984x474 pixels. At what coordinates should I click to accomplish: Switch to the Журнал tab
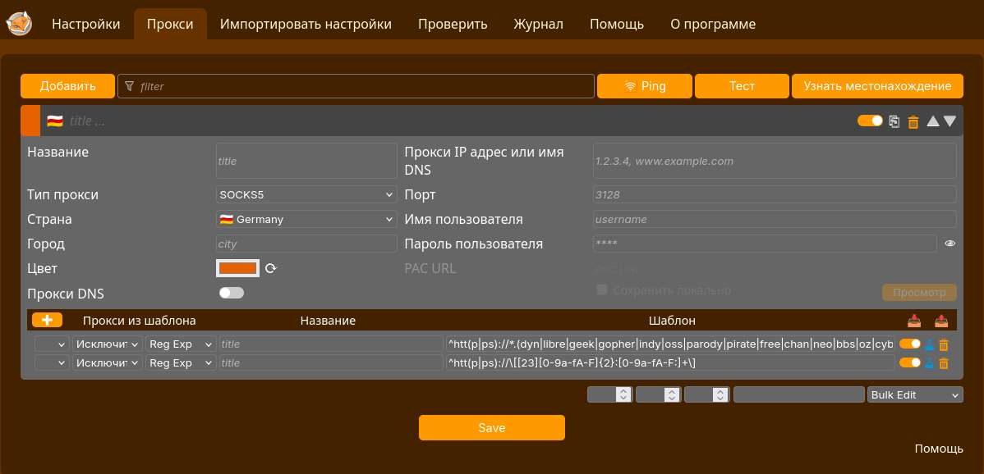click(x=538, y=24)
